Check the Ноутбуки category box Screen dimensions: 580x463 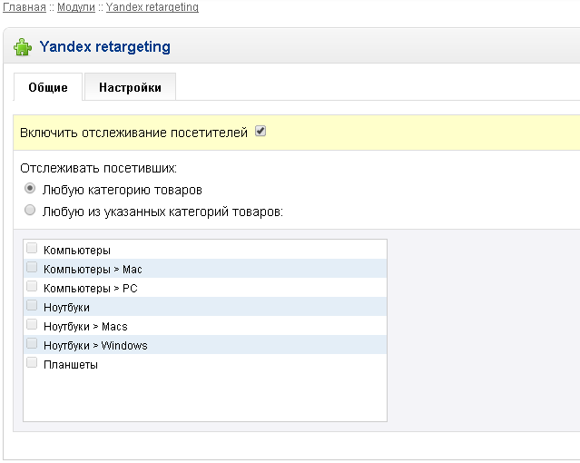[33, 306]
